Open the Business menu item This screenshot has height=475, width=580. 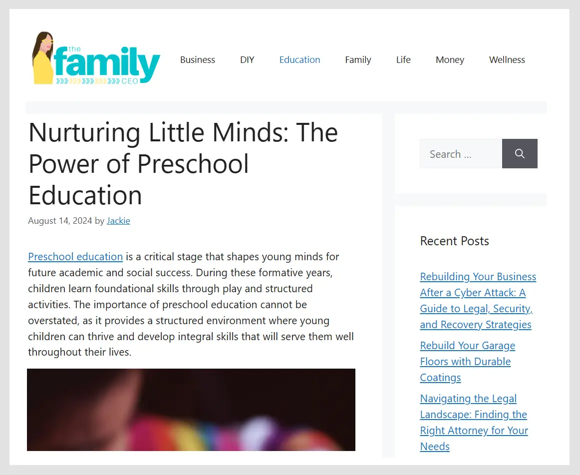[198, 60]
